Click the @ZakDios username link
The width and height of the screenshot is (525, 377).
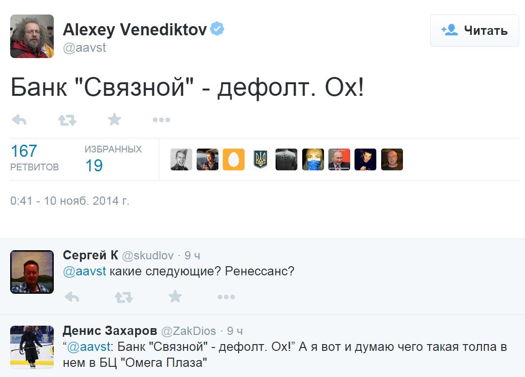point(188,331)
